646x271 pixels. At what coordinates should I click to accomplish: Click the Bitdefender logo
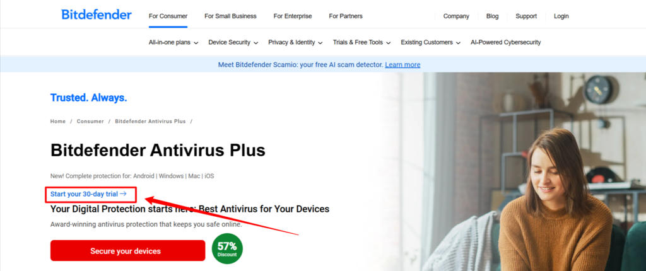(x=97, y=15)
